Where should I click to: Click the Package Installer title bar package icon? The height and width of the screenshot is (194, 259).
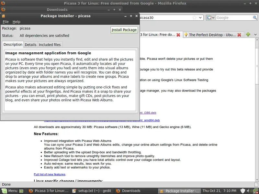4,16
